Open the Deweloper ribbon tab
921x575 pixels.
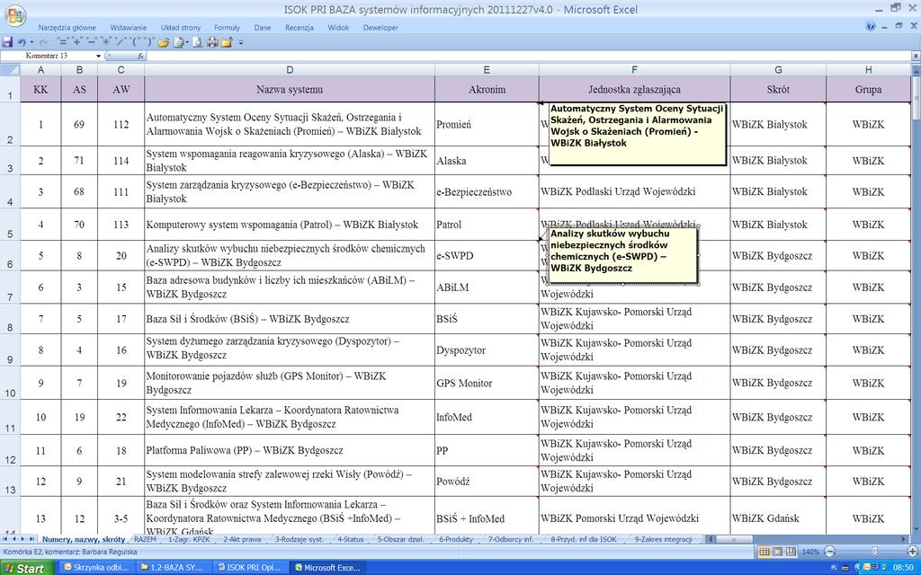click(x=380, y=28)
